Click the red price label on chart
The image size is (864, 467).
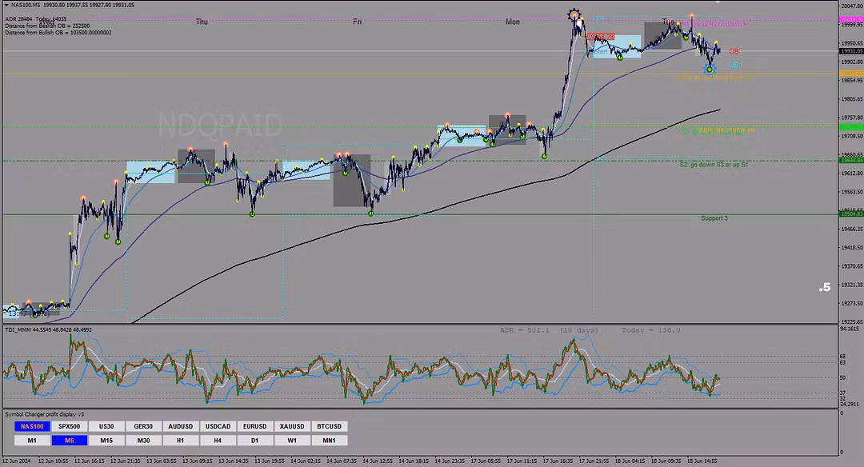600,37
